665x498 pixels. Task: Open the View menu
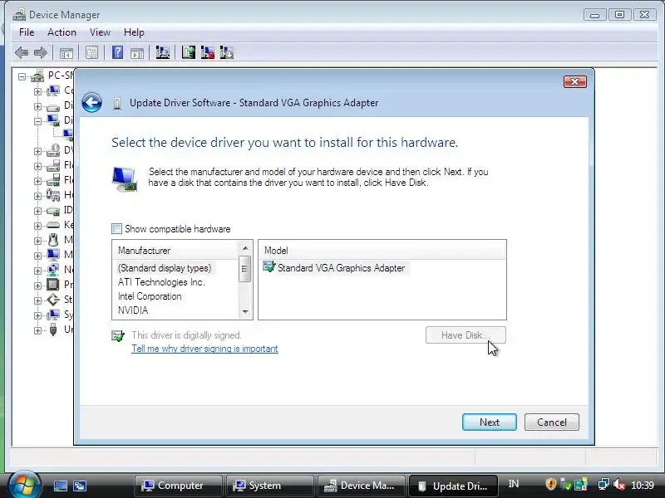[100, 32]
